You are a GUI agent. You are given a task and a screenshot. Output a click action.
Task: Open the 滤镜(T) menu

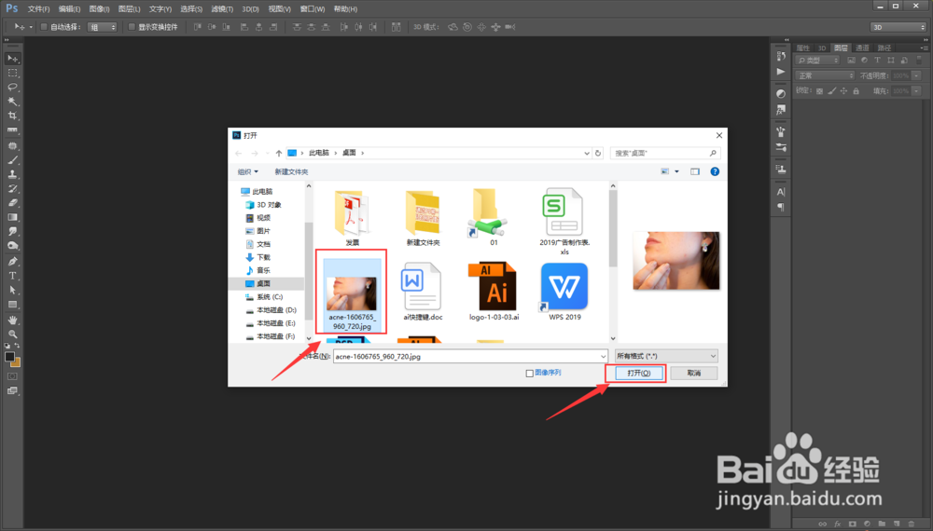tap(222, 9)
